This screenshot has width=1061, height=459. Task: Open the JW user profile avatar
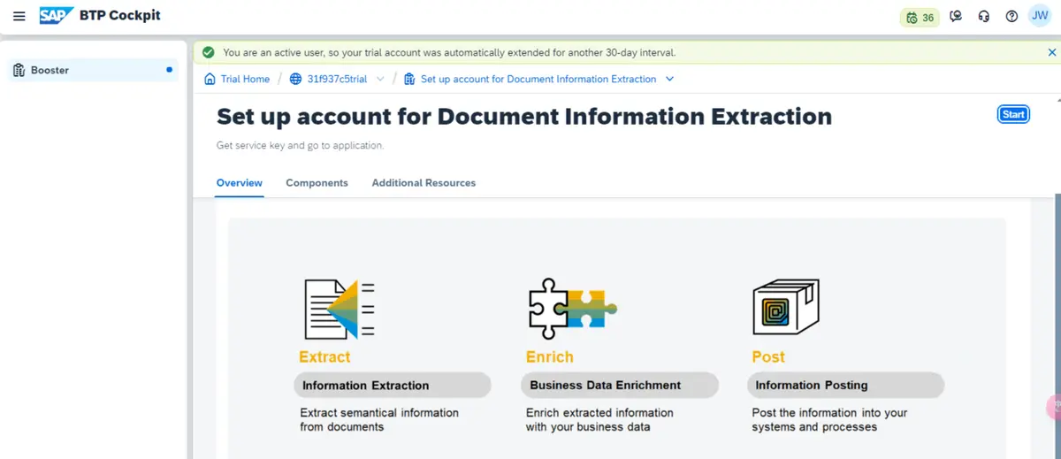[x=1040, y=16]
